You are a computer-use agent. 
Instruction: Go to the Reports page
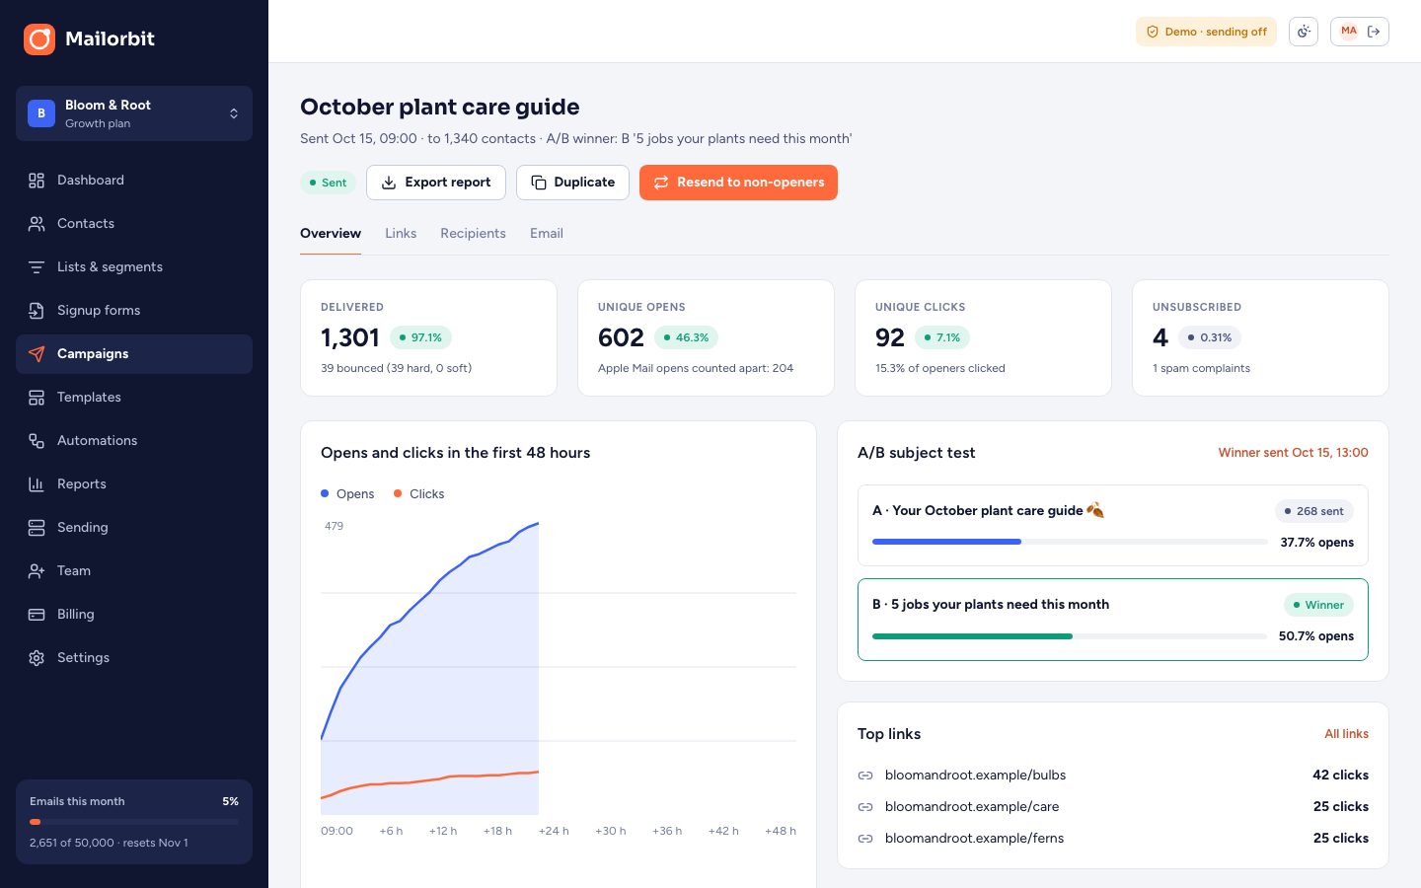click(134, 484)
